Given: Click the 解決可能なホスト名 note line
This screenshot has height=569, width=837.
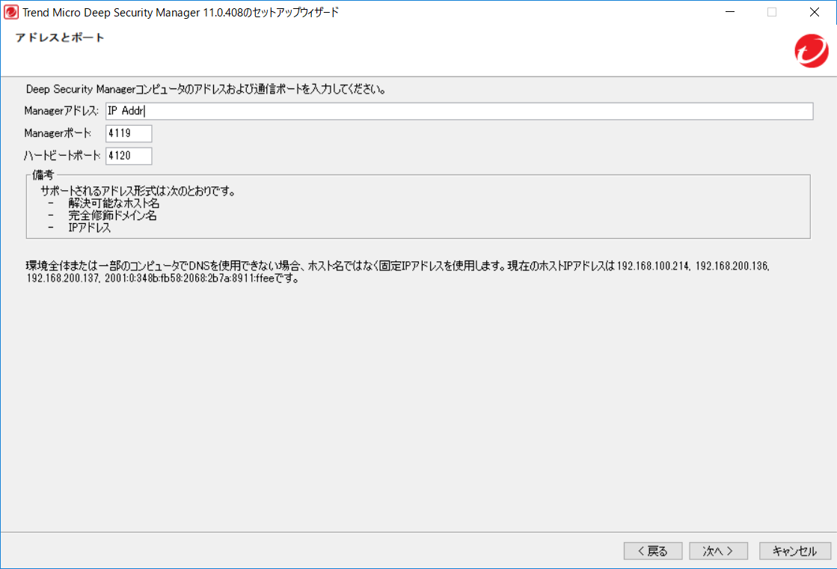Looking at the screenshot, I should (x=114, y=204).
